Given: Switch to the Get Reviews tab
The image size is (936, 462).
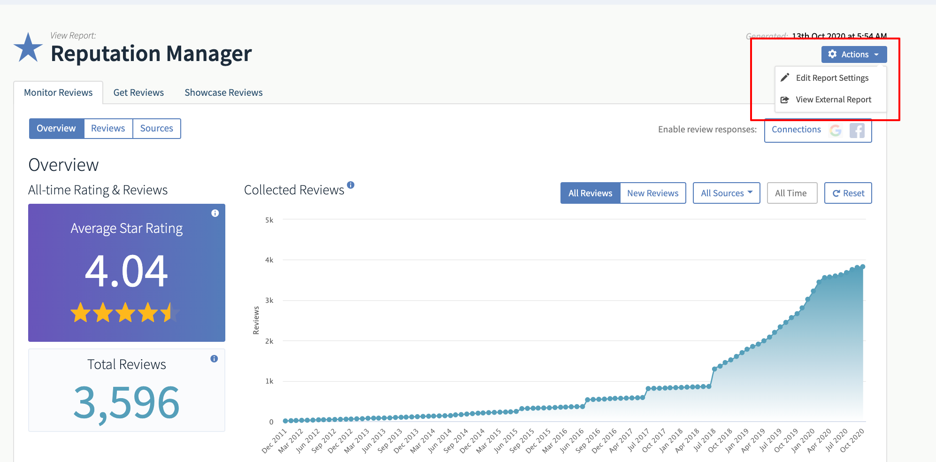Looking at the screenshot, I should click(x=138, y=92).
